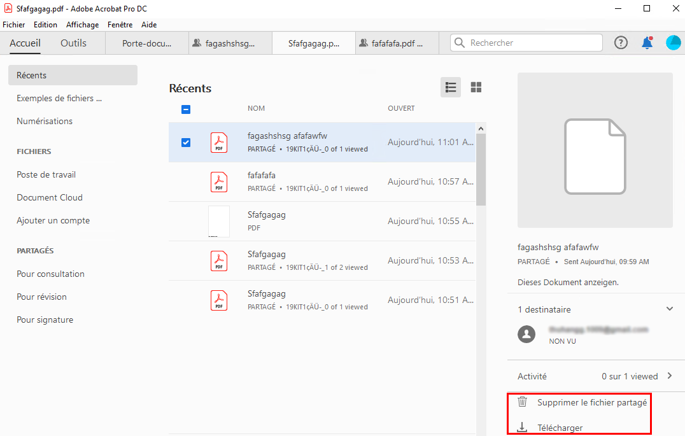Switch to fafafafa.pdf document tab

(397, 43)
